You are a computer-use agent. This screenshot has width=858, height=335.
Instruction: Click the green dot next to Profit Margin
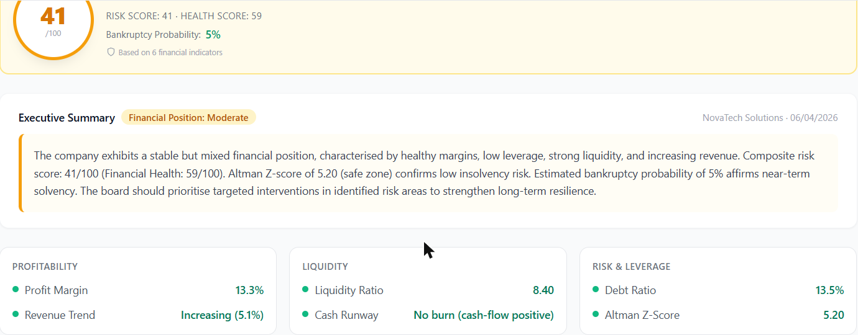tap(16, 290)
